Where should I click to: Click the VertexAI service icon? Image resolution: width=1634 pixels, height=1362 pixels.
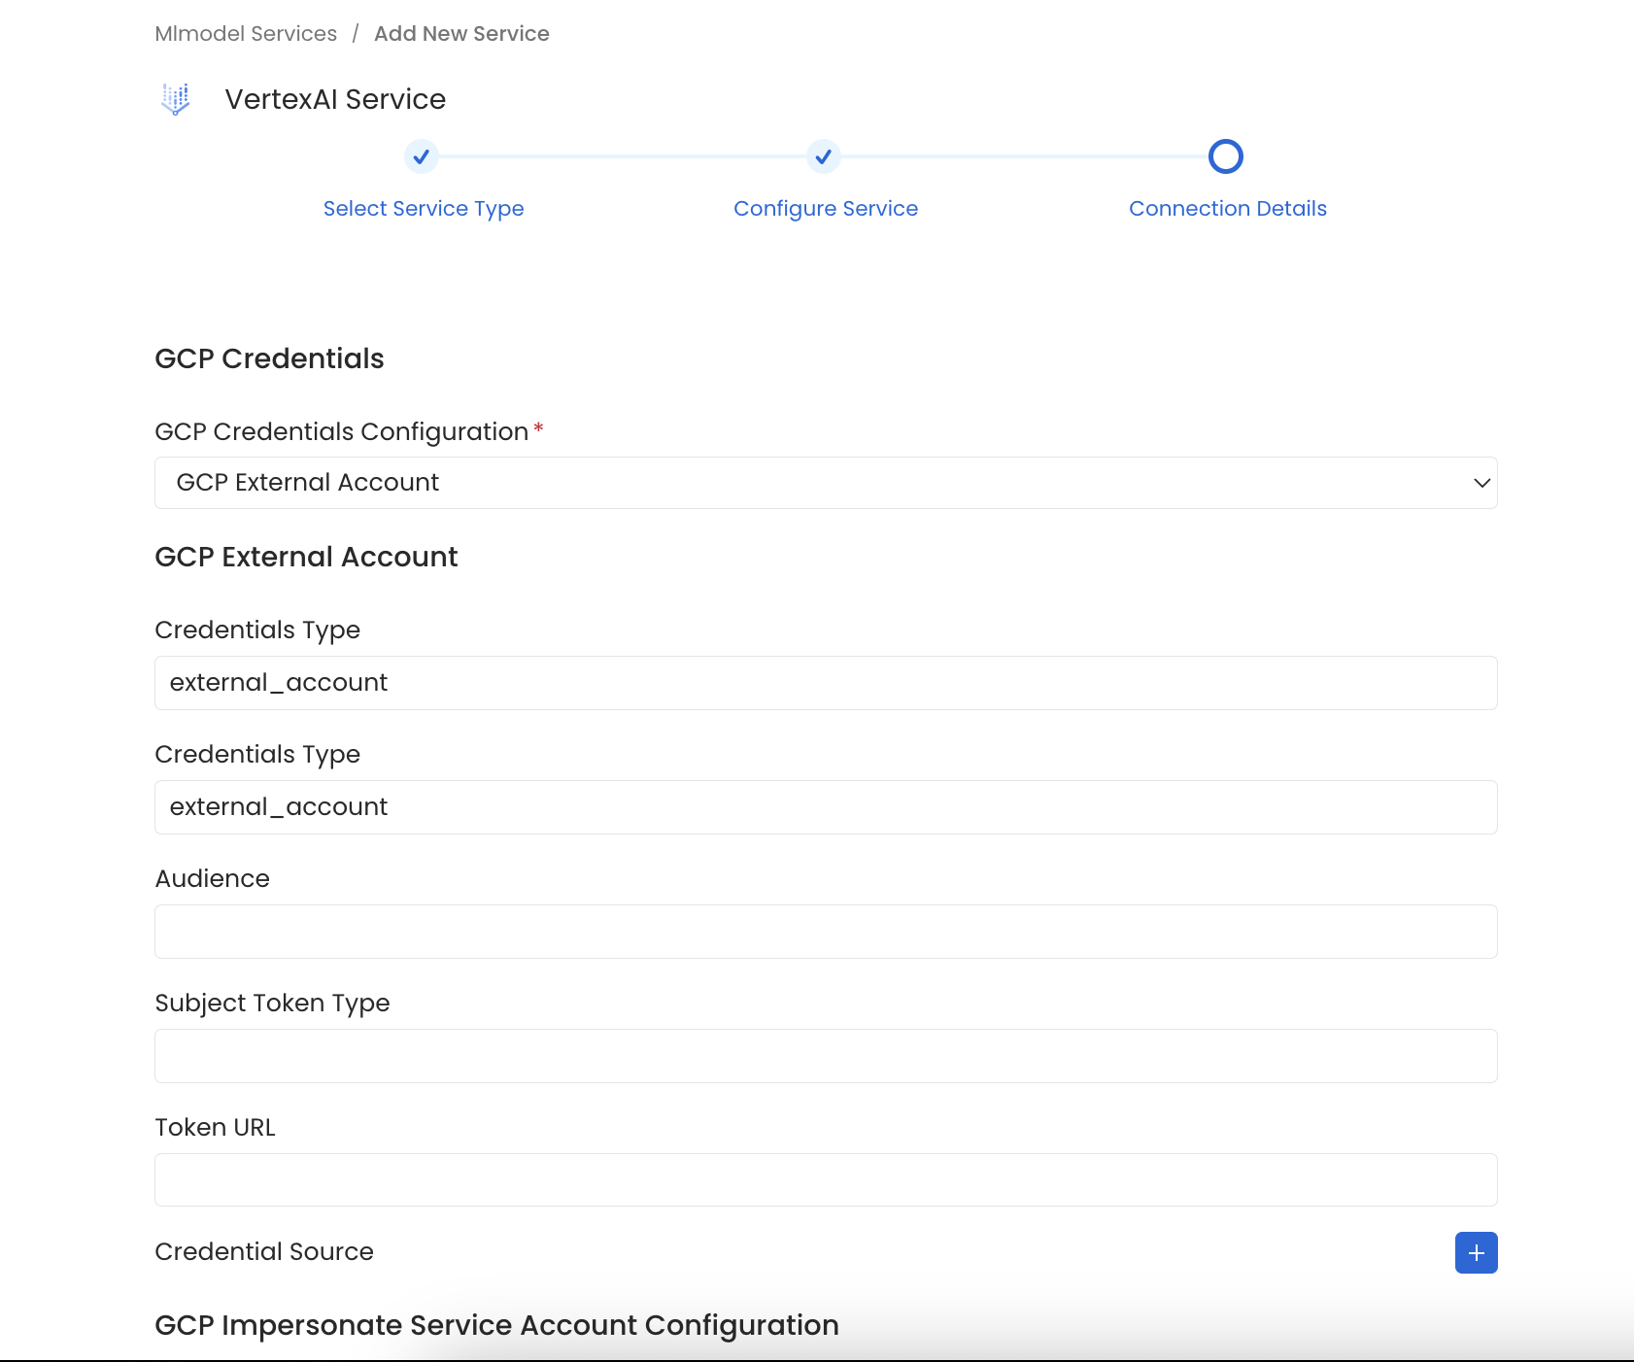pos(176,98)
